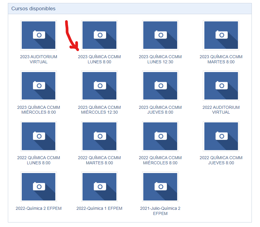Image resolution: width=260 pixels, height=227 pixels.
Task: Open the 2023 AUDITORIUM VIRTUAL title link
Action: click(39, 59)
